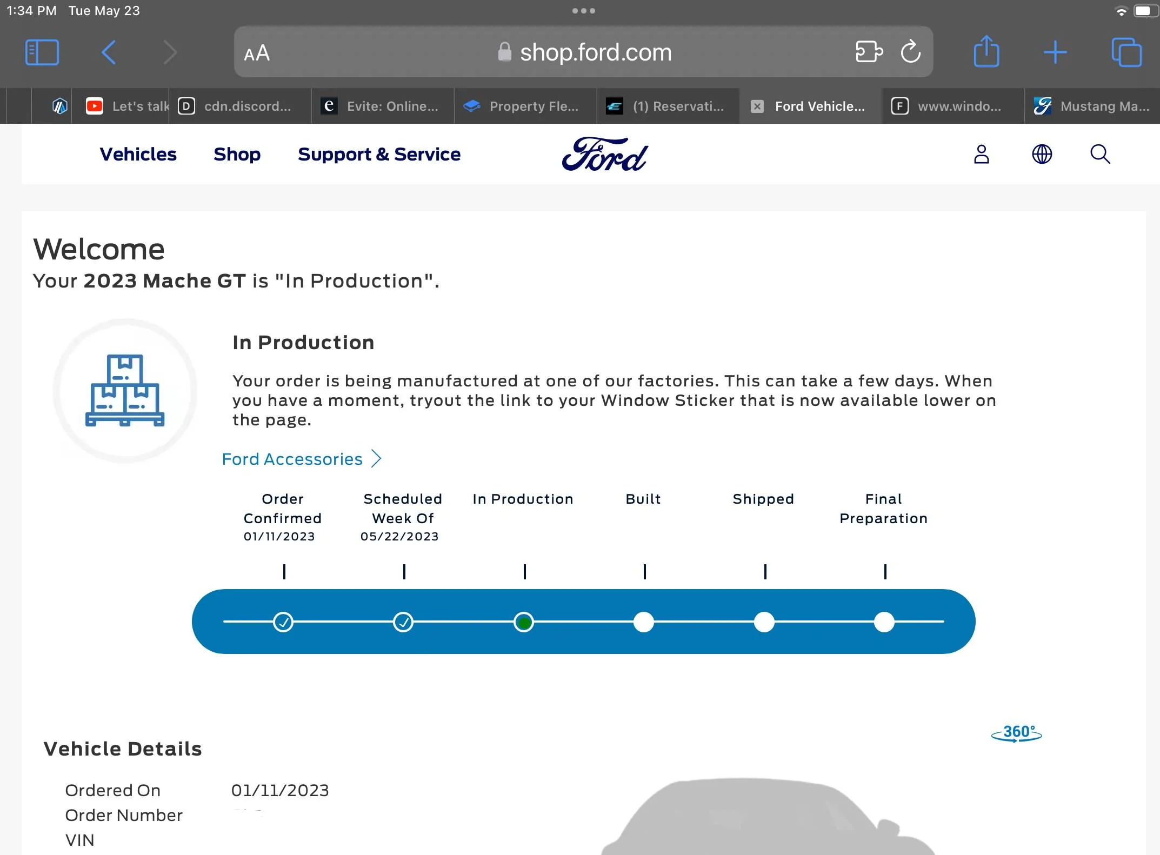Click the Shipped step label
The width and height of the screenshot is (1160, 855).
(763, 499)
